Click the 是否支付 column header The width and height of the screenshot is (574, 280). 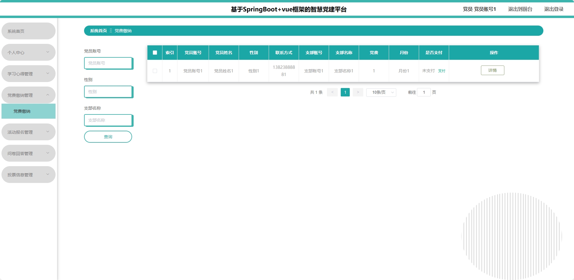pyautogui.click(x=434, y=53)
